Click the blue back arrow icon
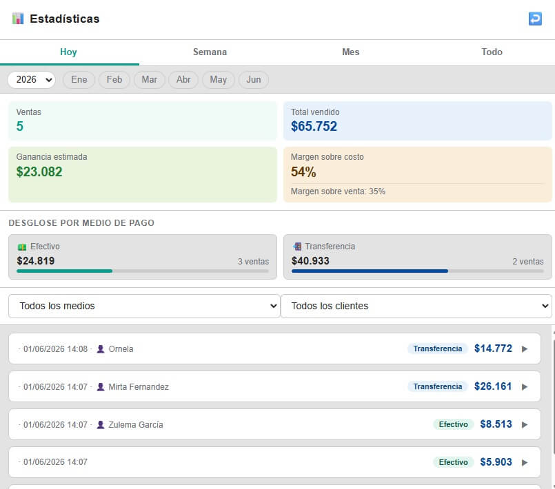Viewport: 555px width, 489px height. pyautogui.click(x=535, y=19)
